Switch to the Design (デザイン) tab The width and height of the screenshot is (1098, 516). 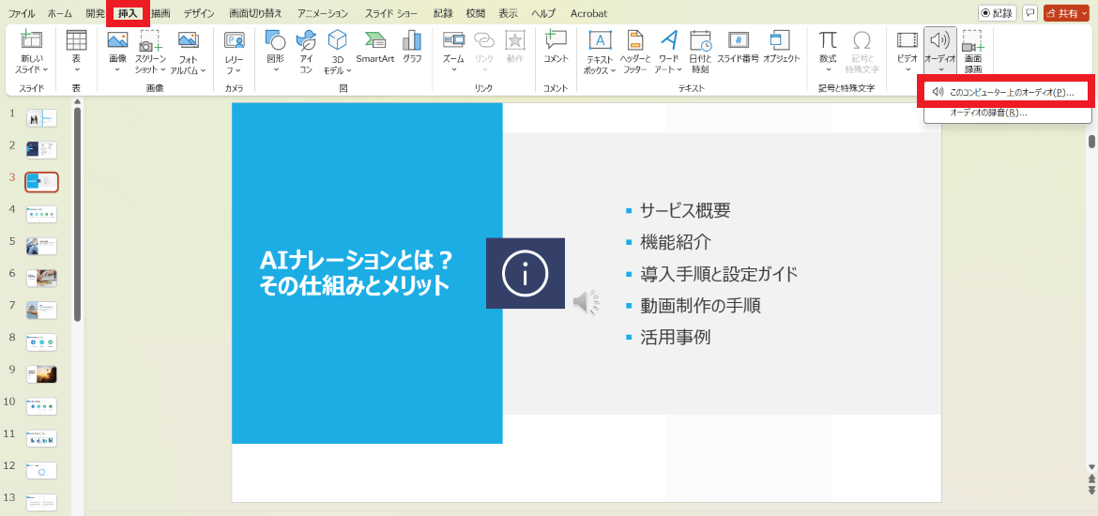(199, 13)
